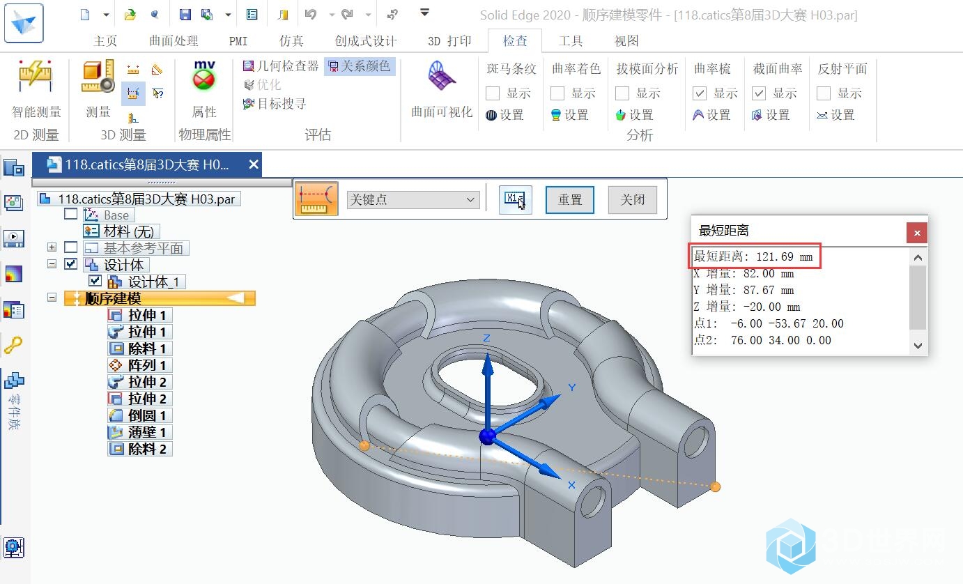Check the Base coordinate system checkbox
This screenshot has height=584, width=963.
(x=71, y=214)
